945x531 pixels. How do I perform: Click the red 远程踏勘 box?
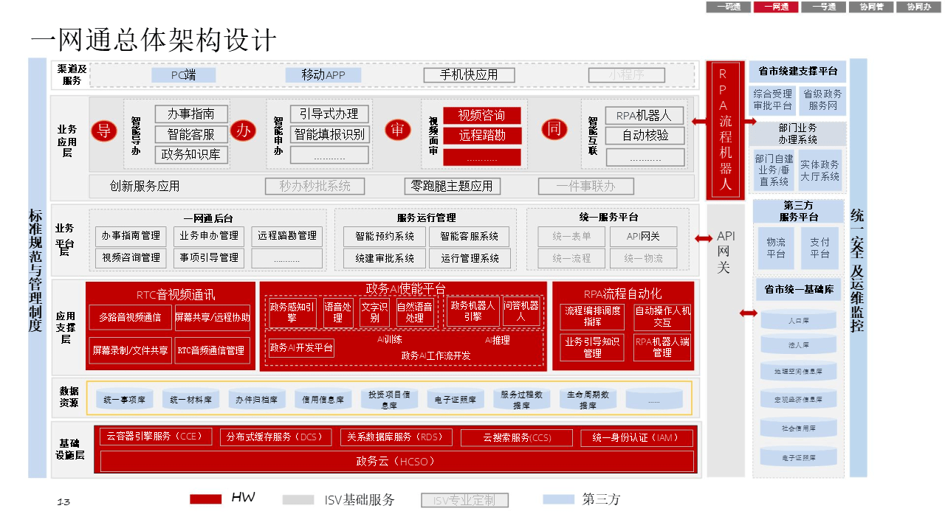click(x=482, y=136)
